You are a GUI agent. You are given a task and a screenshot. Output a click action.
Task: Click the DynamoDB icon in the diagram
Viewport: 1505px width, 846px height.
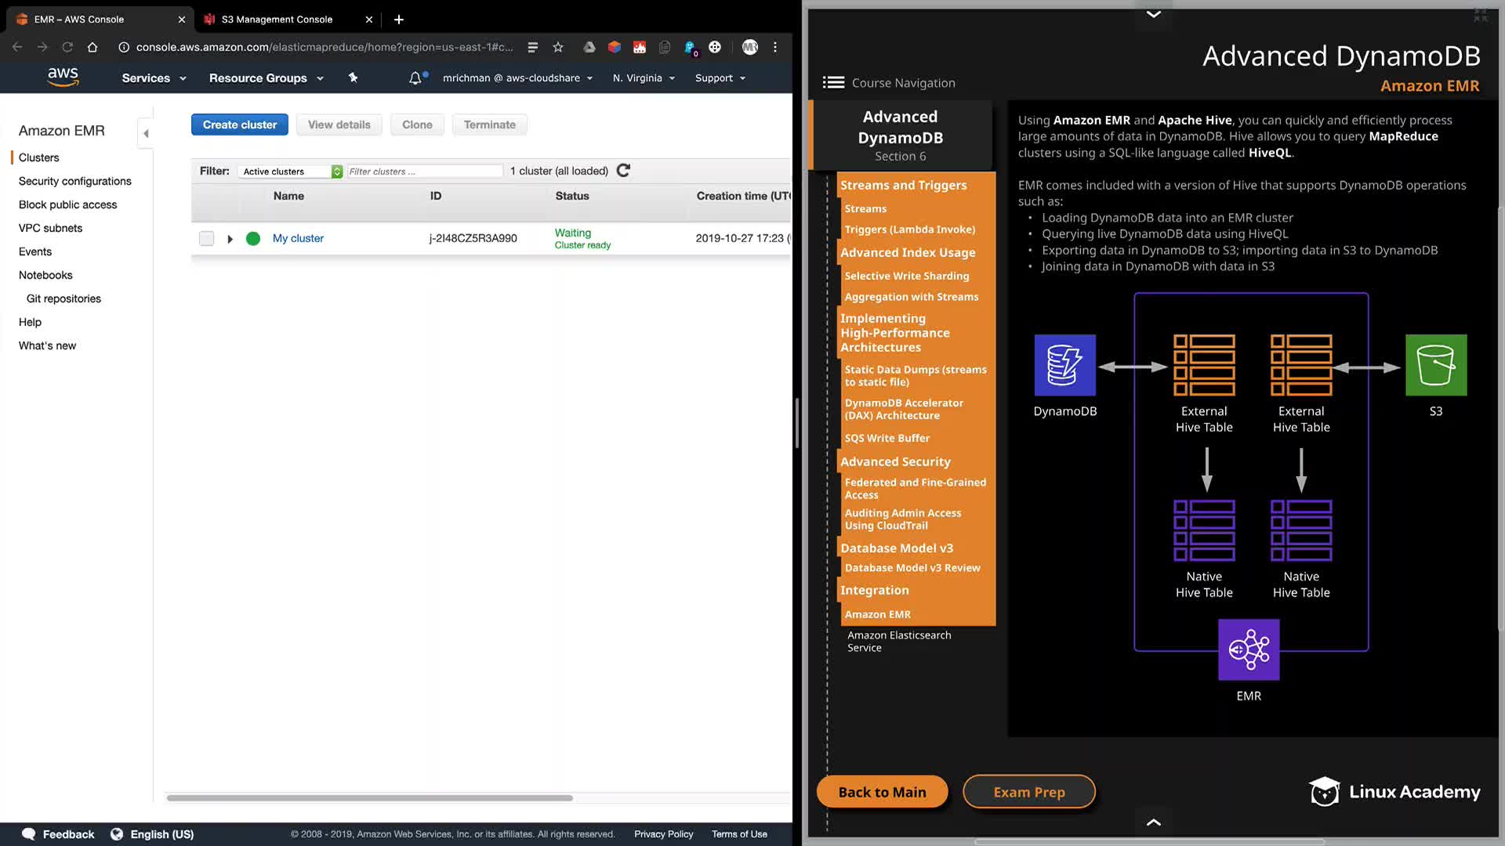click(x=1064, y=365)
